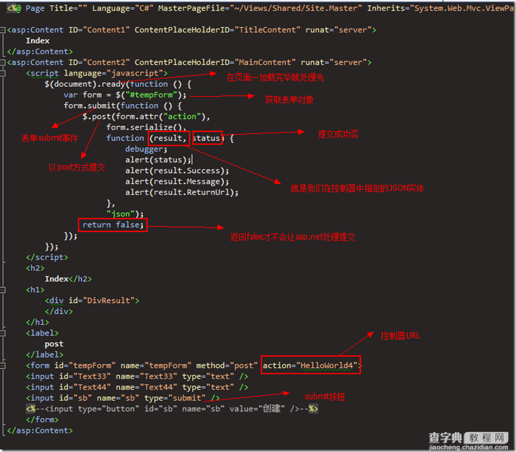Collapse the script language="javascript" block

coord(2,74)
